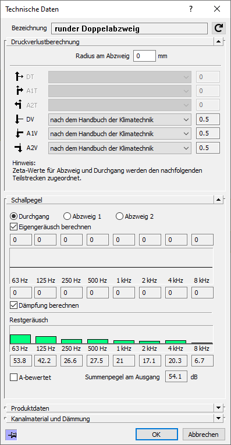Click the green 63 Hz Restgeräusch bar
Image resolution: width=231 pixels, height=445 pixels.
click(x=20, y=339)
